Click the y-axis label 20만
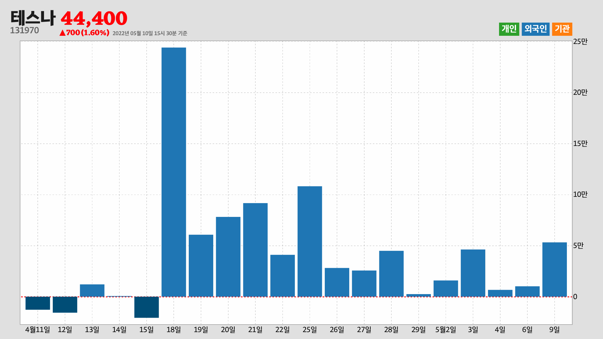603x339 pixels. [x=580, y=92]
